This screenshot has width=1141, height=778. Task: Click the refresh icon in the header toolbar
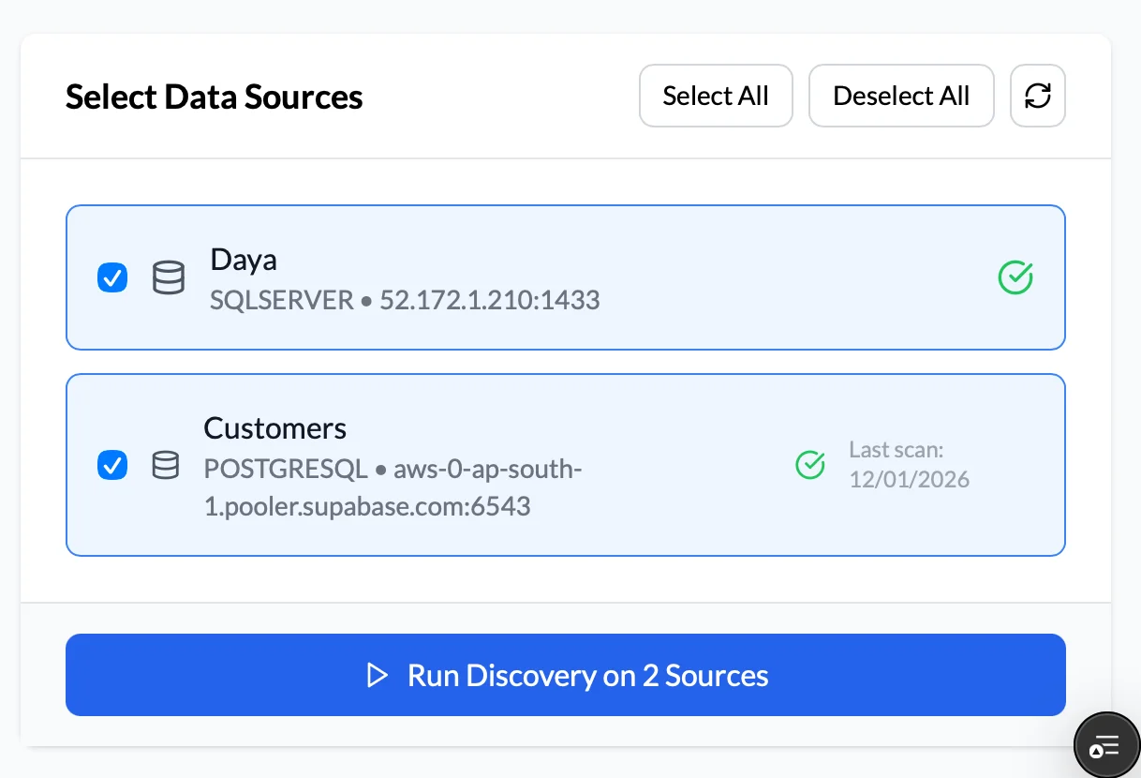point(1037,96)
